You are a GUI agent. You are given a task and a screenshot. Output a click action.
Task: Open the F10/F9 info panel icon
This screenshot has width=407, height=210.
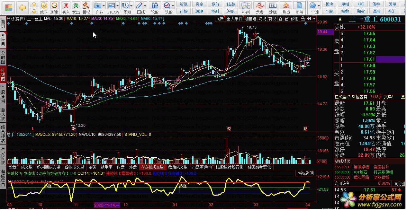click(111, 5)
